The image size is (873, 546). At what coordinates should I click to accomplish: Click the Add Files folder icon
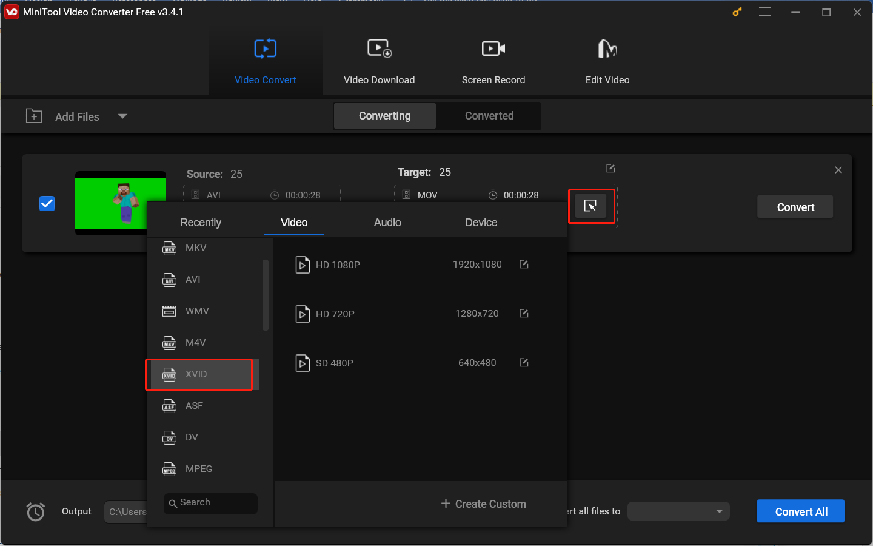[x=34, y=116]
